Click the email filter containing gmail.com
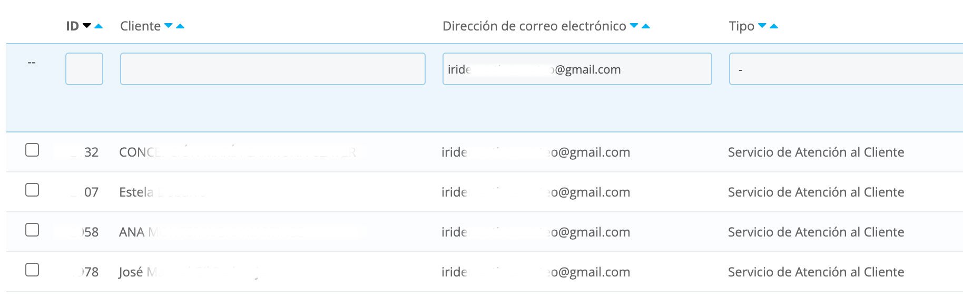This screenshot has height=308, width=963. click(577, 69)
